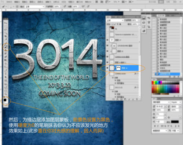Select the Zoom tool in toolbox
This screenshot has width=183, height=145.
pyautogui.click(x=6, y=94)
